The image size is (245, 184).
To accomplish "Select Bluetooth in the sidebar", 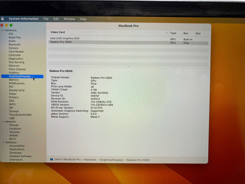I will (14, 44).
